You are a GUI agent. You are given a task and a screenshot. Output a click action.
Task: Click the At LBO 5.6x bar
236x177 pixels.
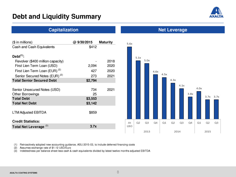pyautogui.click(x=130, y=83)
